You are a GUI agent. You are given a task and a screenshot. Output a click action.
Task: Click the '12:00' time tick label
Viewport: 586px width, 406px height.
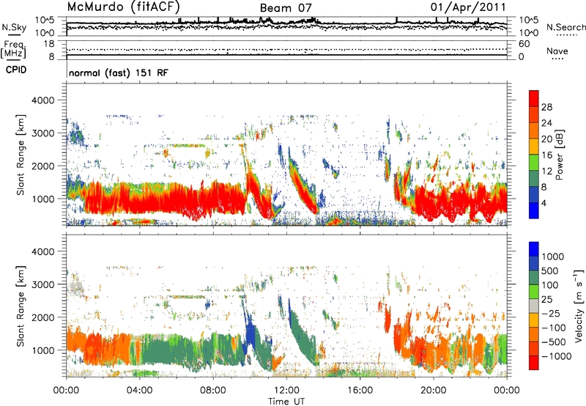coord(286,391)
